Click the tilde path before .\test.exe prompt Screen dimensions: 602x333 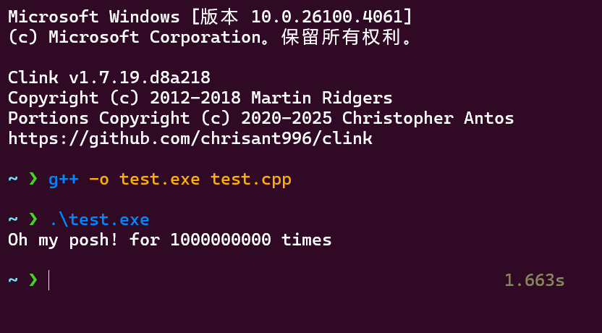(x=12, y=219)
